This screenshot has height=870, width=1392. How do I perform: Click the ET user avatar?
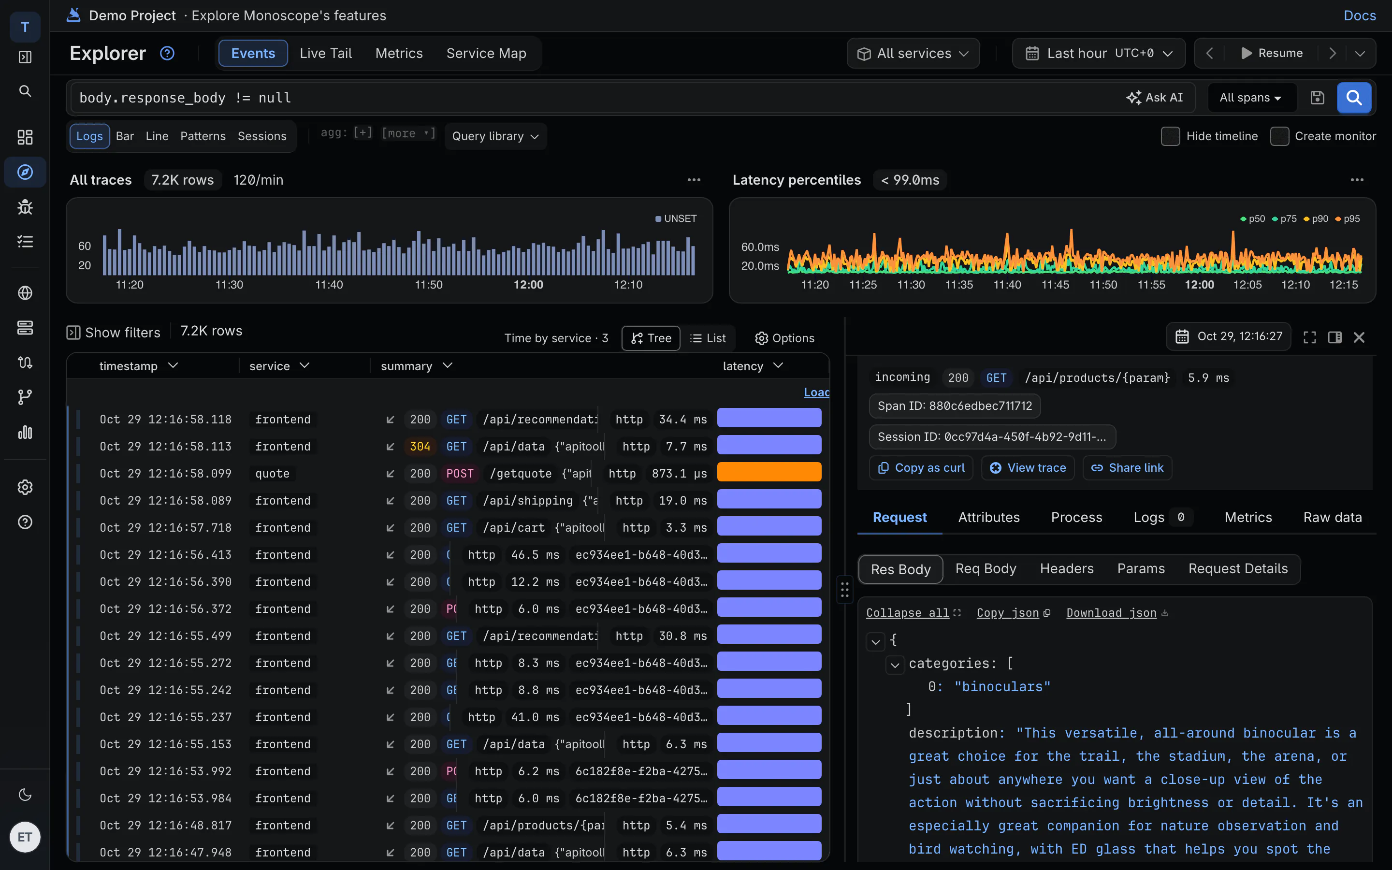click(x=25, y=837)
